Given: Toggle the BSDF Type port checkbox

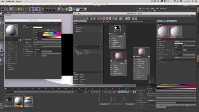Looking at the screenshot, I should click(173, 41).
